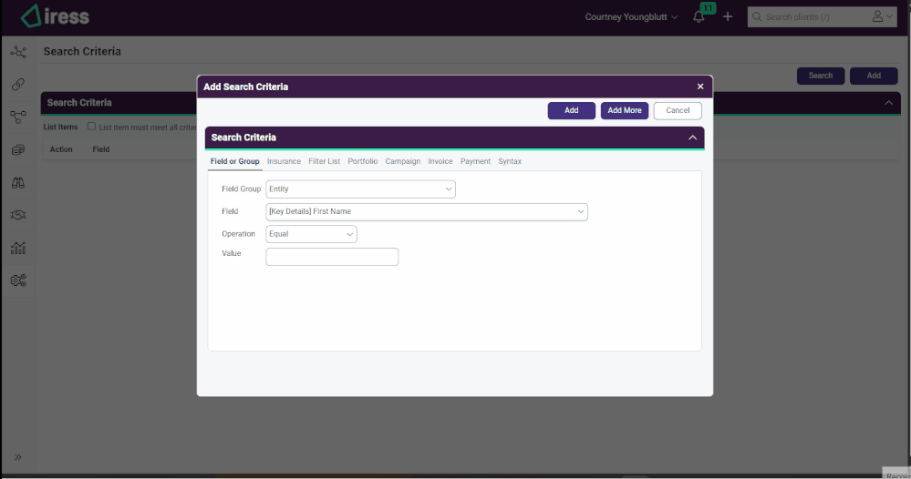Click the Cancel button
The image size is (911, 479).
pos(678,110)
